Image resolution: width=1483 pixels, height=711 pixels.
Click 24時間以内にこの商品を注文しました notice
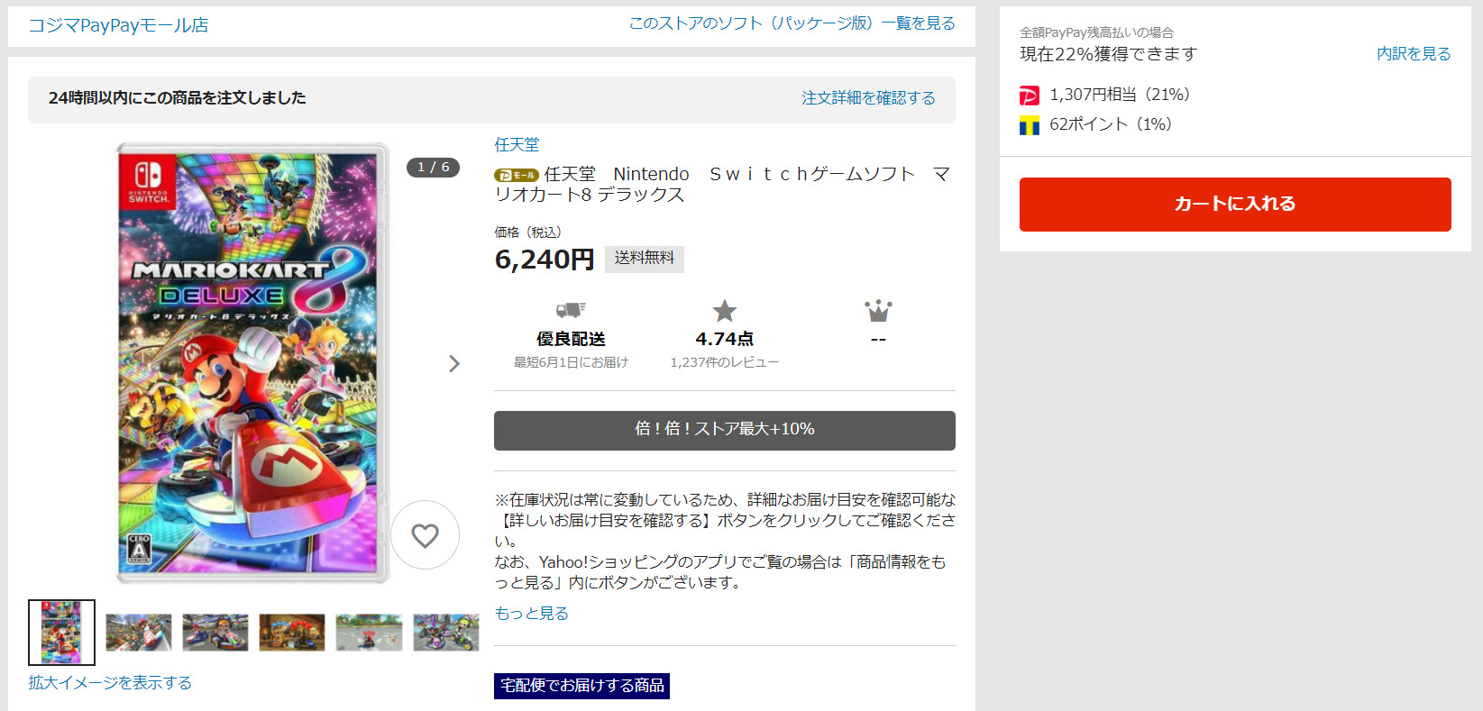click(x=177, y=97)
